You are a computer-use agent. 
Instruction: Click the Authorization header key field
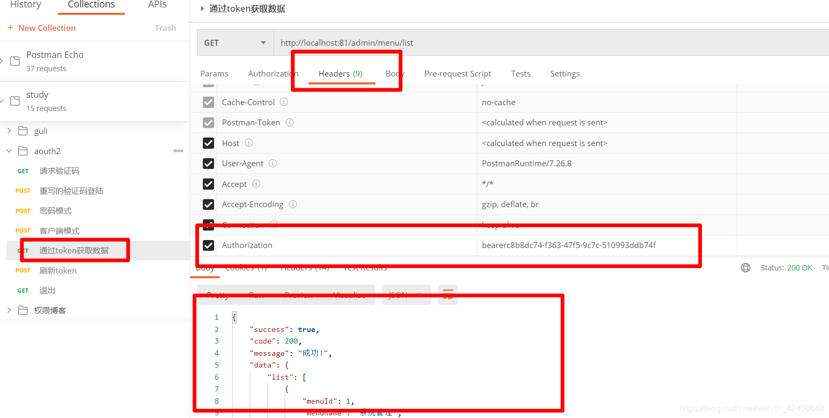(x=347, y=245)
